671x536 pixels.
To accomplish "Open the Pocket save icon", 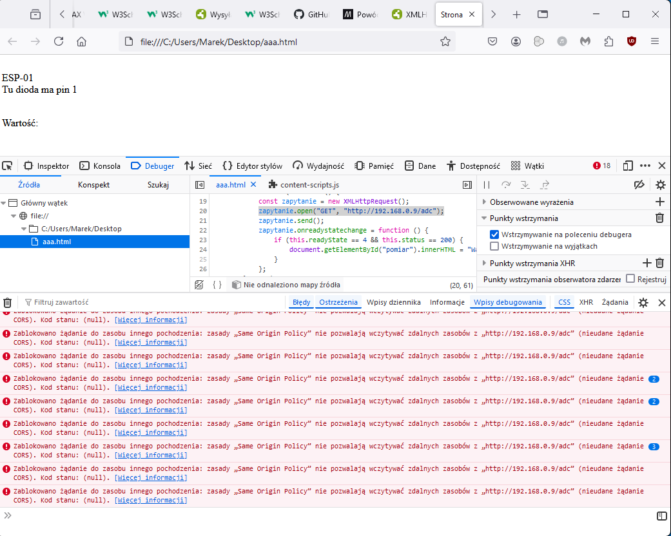I will [492, 41].
